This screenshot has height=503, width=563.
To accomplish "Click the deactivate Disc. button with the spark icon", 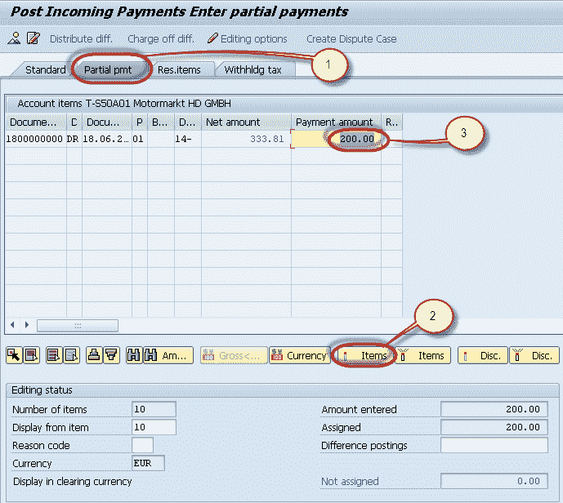I will pos(534,355).
